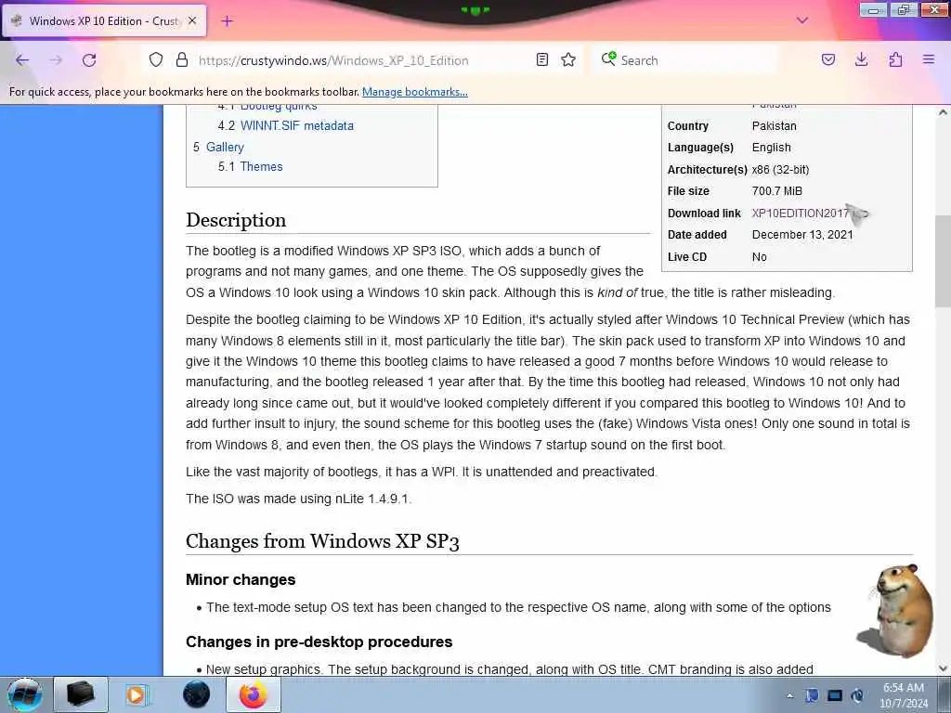This screenshot has width=951, height=713.
Task: Launch the media player taskbar icon
Action: (137, 694)
